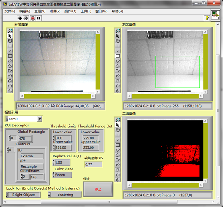Select the zoom tool in 彩色图像 palette
Screen dimensions: 223x207
(x=10, y=31)
